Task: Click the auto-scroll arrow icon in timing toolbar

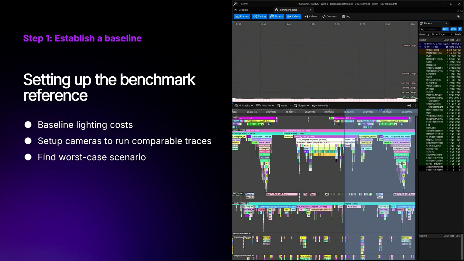Action: click(409, 106)
